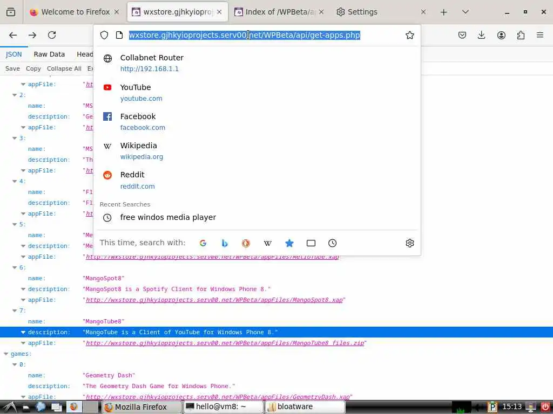Collapse games item 0 Geometry Dash
This screenshot has height=414, width=553.
coord(15,364)
